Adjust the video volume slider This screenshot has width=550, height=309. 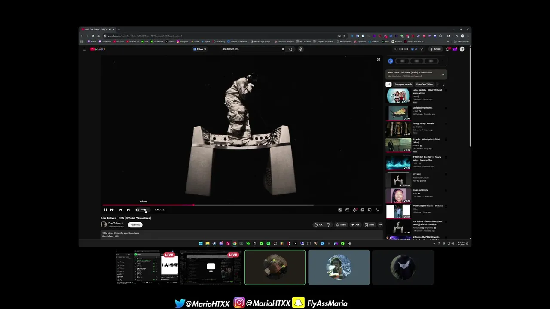pos(145,210)
